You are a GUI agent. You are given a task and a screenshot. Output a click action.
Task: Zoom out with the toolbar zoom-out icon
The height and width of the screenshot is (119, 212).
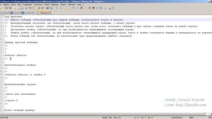point(60,8)
